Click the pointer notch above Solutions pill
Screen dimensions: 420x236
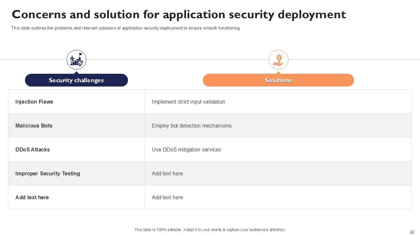[x=278, y=72]
